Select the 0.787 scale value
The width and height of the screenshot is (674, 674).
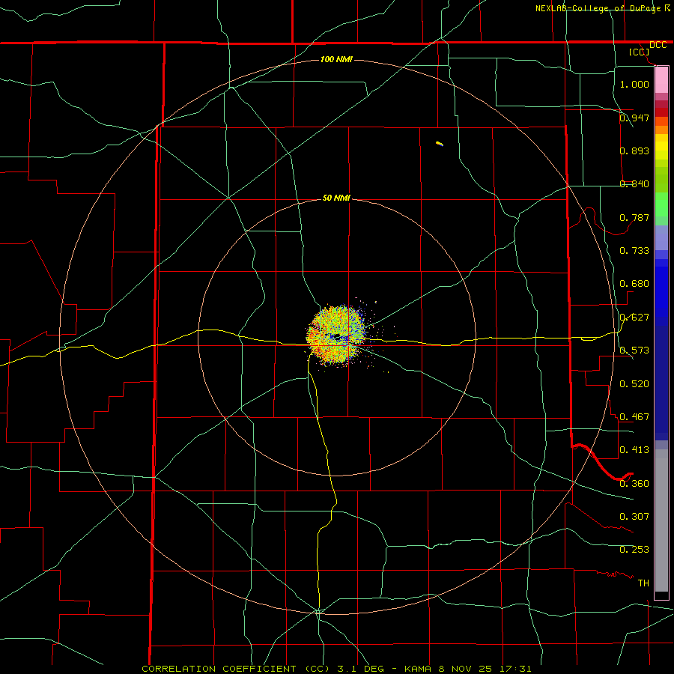(x=634, y=217)
